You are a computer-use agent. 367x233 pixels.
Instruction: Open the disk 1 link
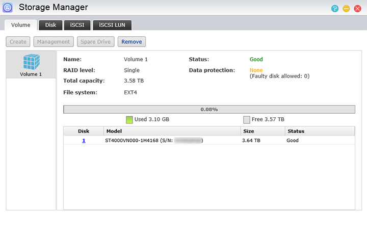(84, 140)
